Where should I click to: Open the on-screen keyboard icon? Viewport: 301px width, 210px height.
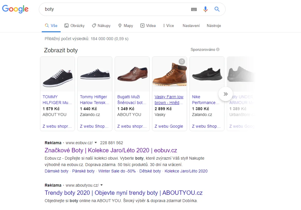(194, 9)
